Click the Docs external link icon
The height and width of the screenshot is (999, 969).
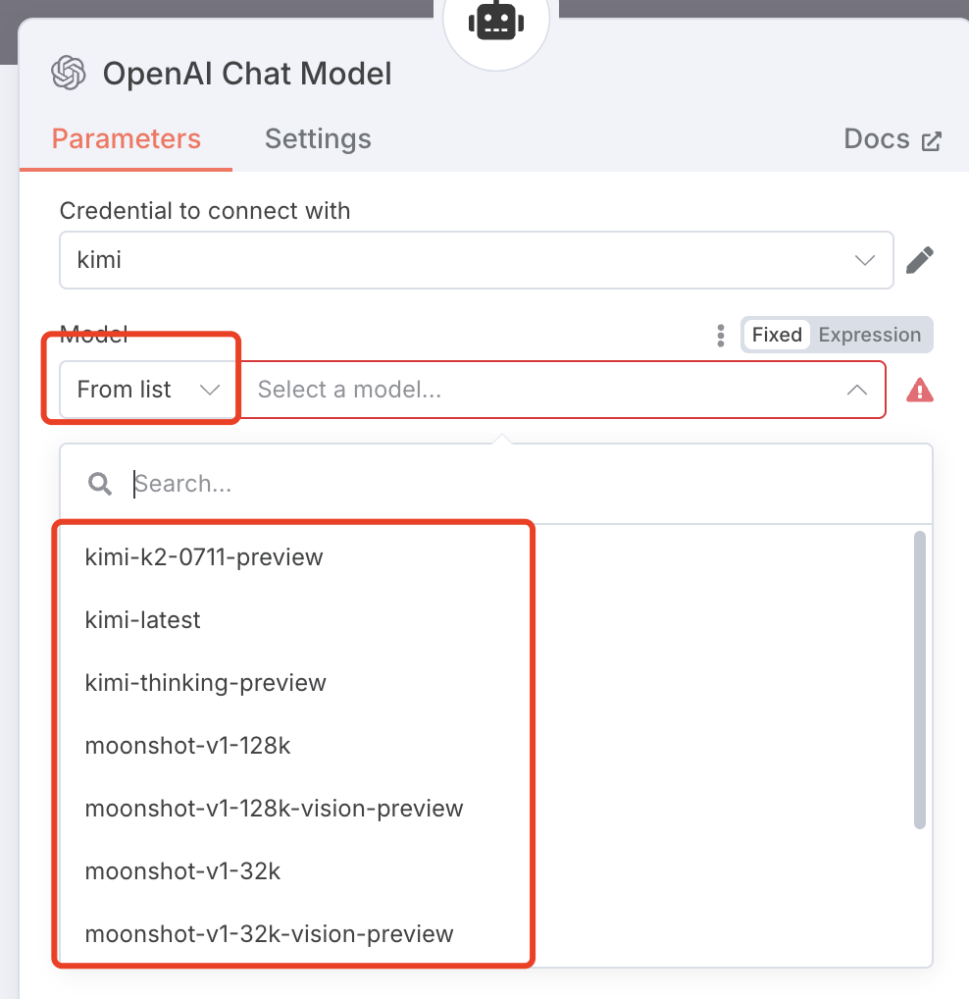click(x=931, y=140)
